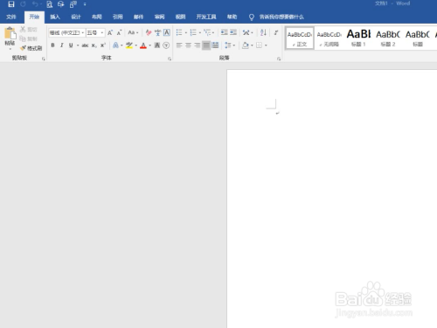Open the Change Case Aa dropdown
Viewport: 437px width, 328px height.
[x=133, y=32]
